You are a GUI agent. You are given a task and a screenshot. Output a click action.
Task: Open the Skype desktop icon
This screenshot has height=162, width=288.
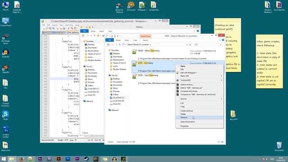click(x=5, y=115)
